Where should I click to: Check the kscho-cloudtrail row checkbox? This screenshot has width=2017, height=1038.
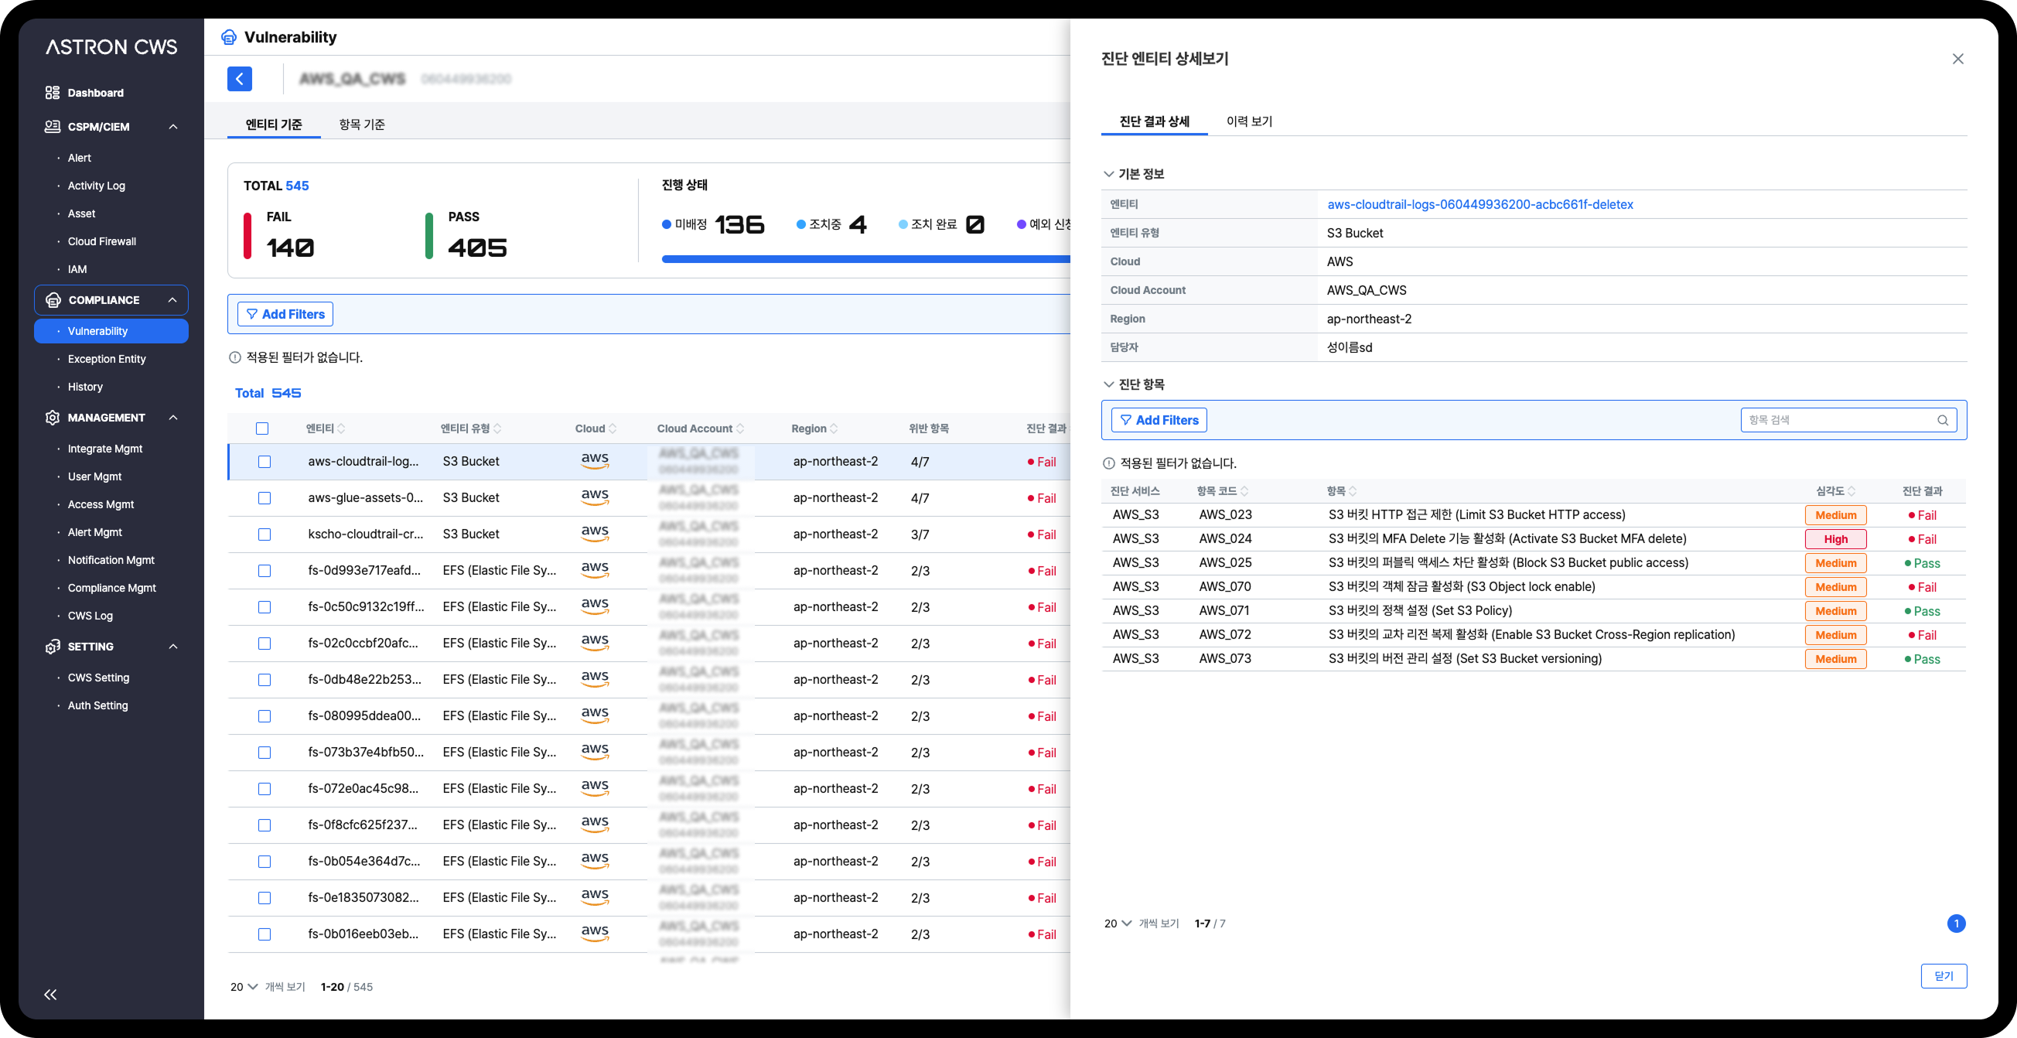(264, 534)
